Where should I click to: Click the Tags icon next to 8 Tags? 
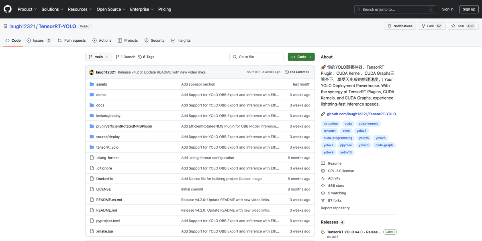point(140,57)
